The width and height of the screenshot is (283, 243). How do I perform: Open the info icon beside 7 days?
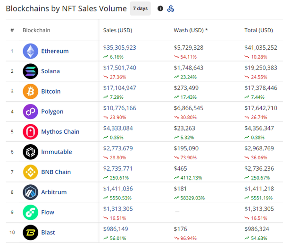click(160, 9)
